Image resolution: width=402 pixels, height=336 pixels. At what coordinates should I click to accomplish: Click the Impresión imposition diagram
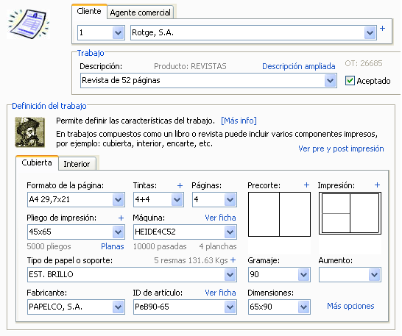350,213
